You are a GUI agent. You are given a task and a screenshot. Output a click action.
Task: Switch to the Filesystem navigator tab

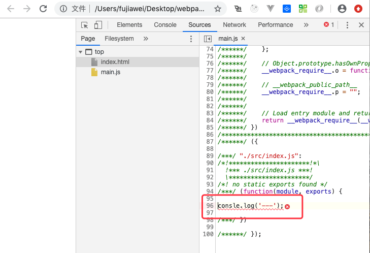(x=119, y=39)
